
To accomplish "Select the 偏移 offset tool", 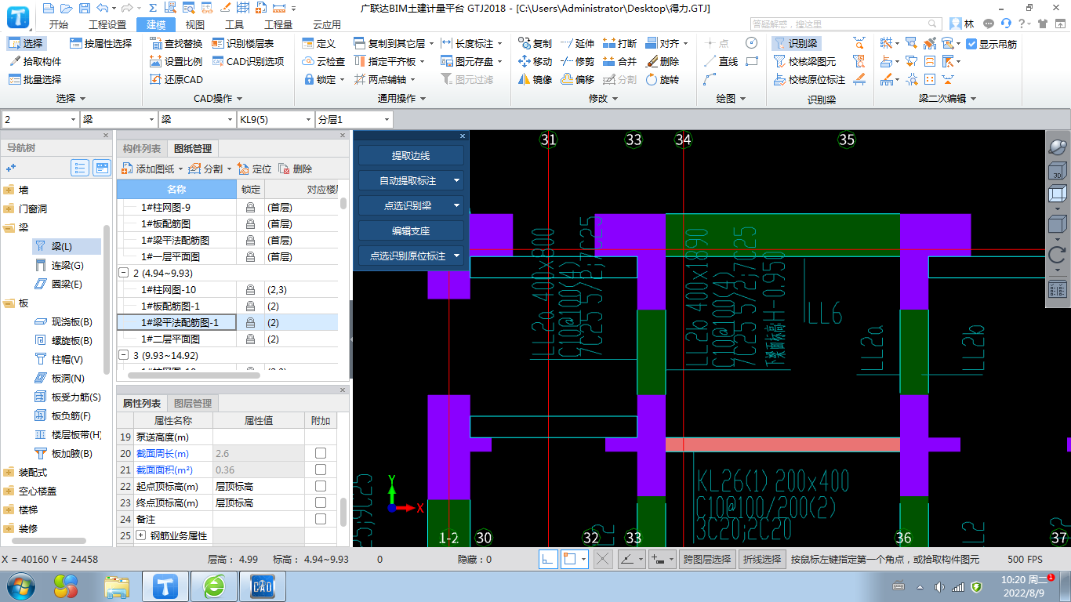I will tap(577, 79).
